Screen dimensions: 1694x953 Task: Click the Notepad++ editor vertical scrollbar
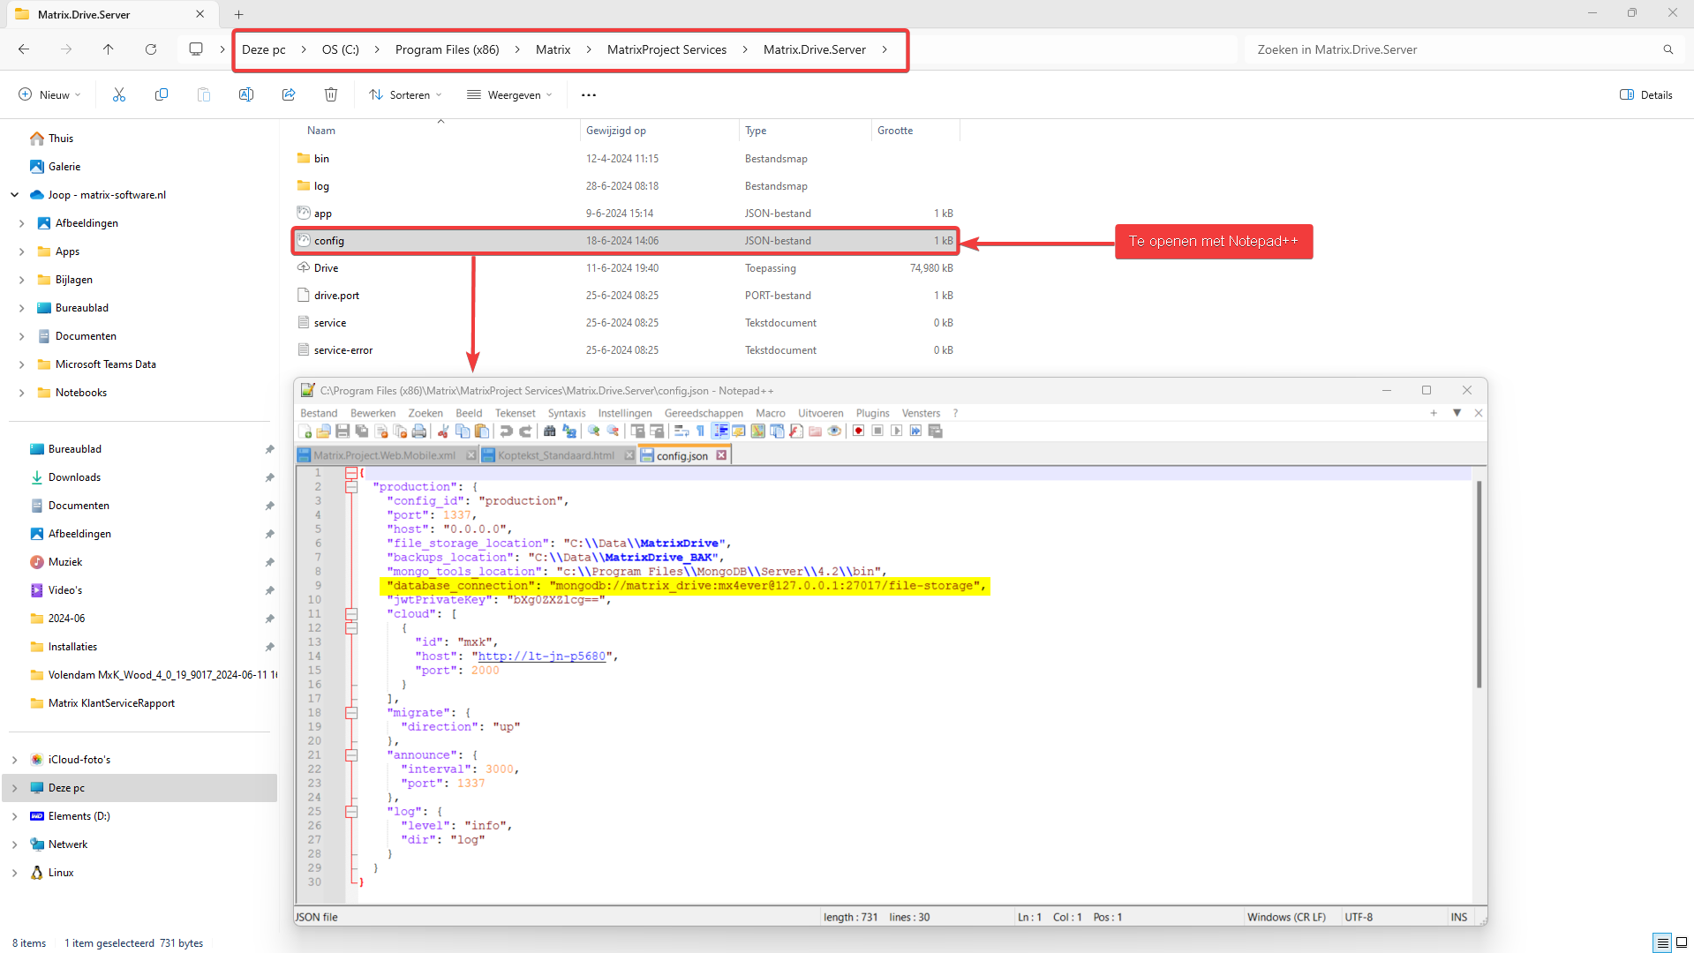click(x=1479, y=584)
